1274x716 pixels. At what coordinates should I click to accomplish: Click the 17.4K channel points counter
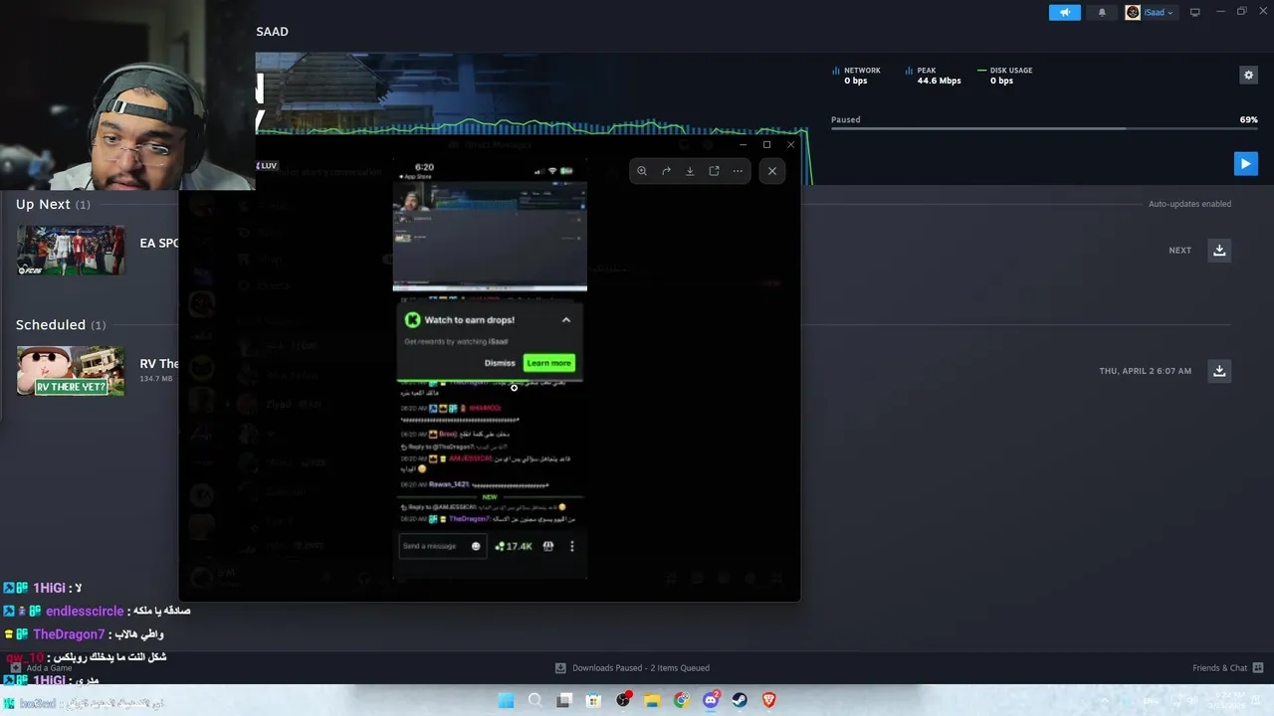(x=514, y=546)
